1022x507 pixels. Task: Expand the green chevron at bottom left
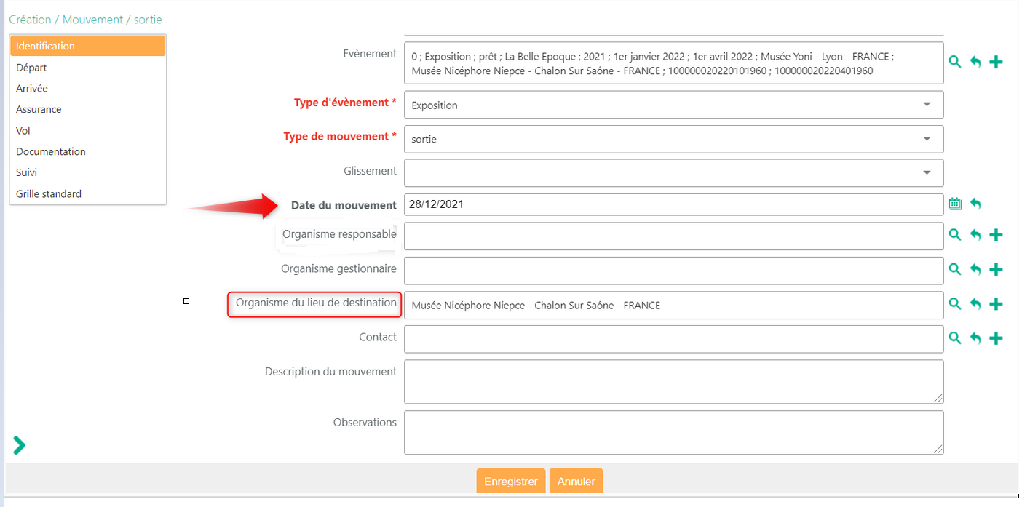(19, 445)
